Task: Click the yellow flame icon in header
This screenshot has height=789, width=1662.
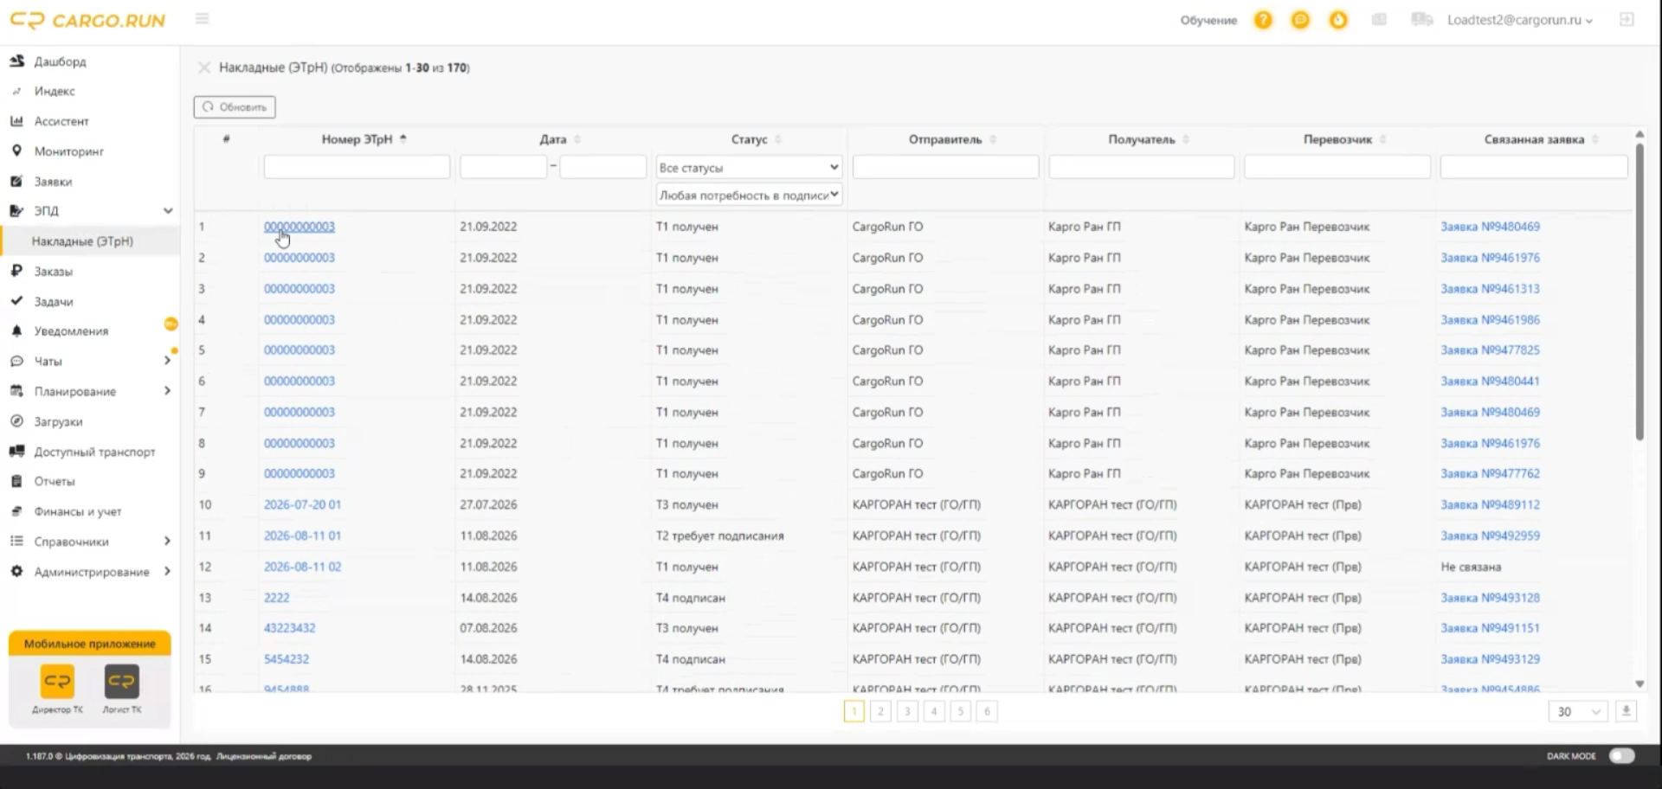Action: (1338, 20)
